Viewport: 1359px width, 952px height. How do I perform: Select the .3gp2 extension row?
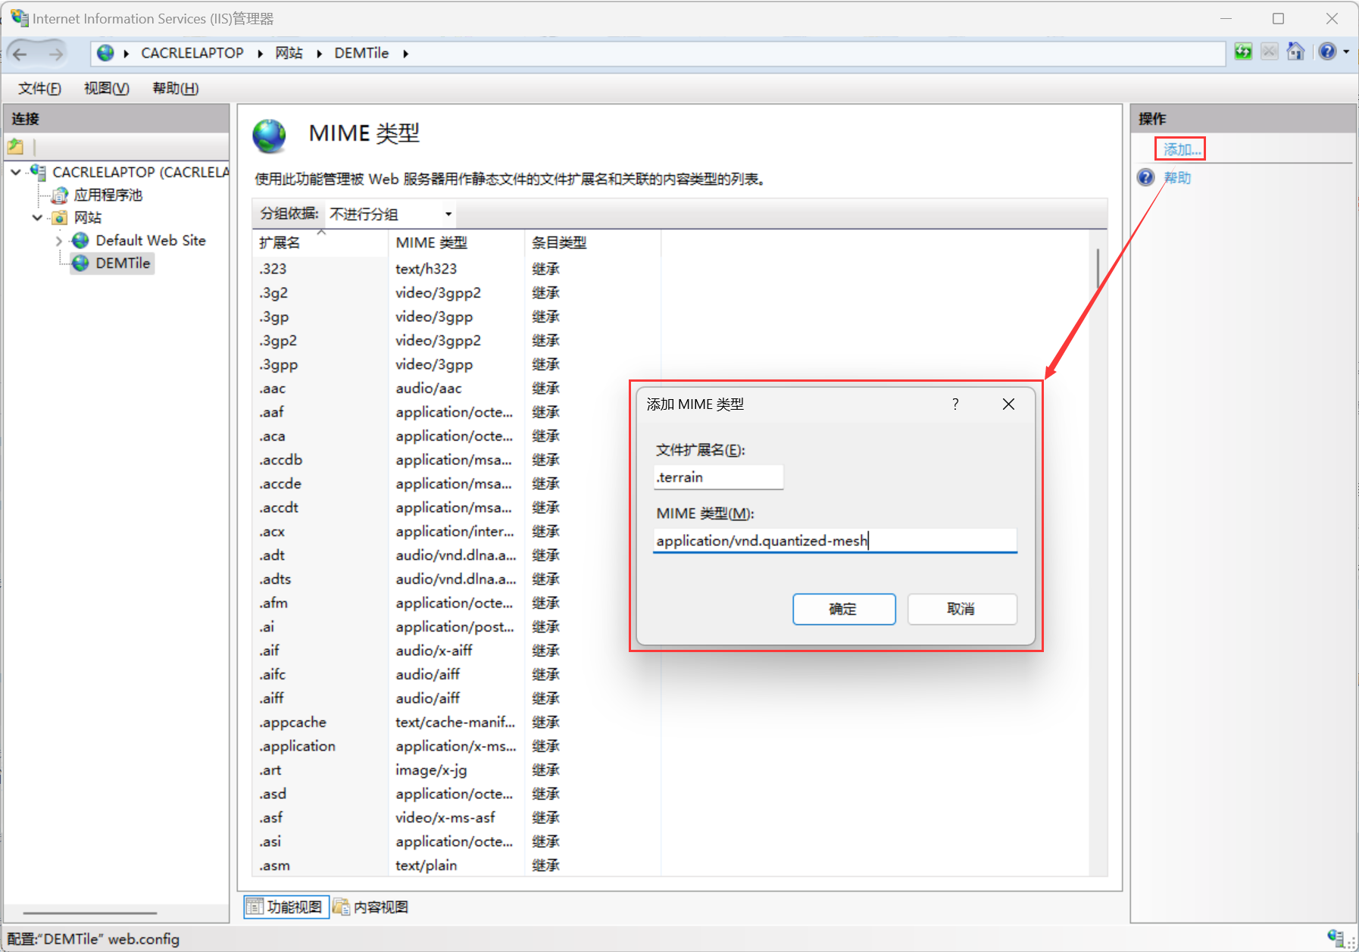pos(457,341)
